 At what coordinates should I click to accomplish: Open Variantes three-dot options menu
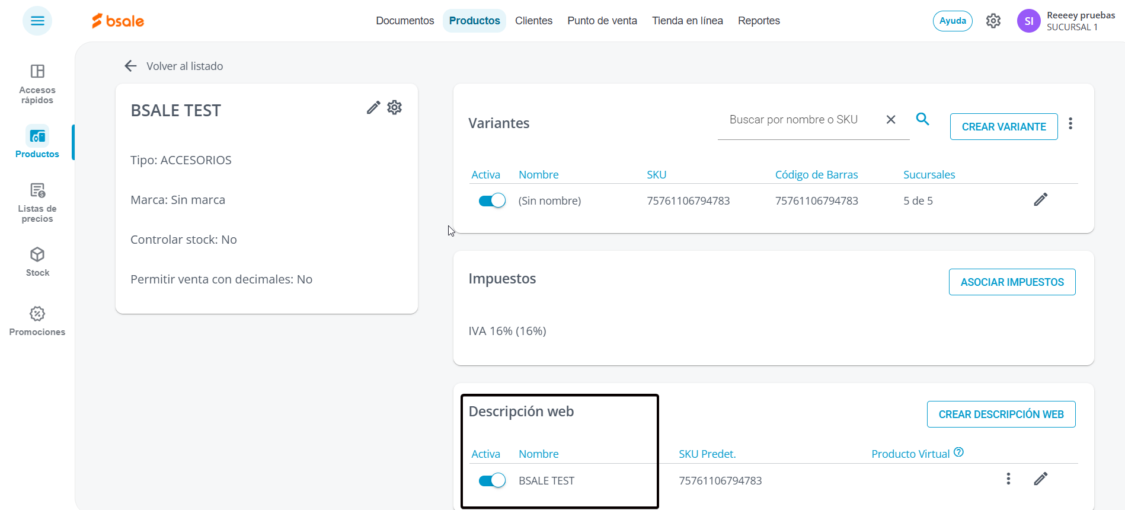(x=1070, y=123)
